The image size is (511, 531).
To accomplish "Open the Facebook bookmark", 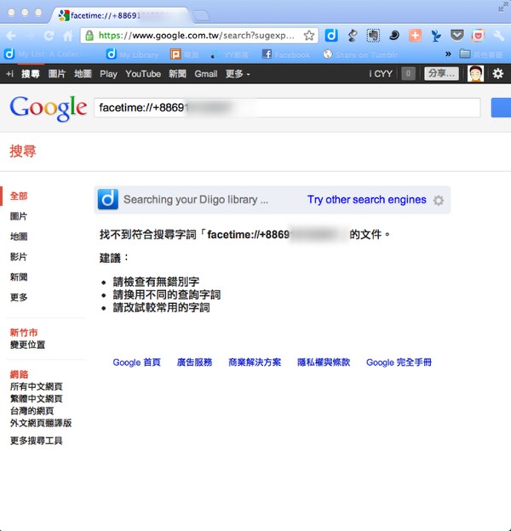I will click(286, 54).
